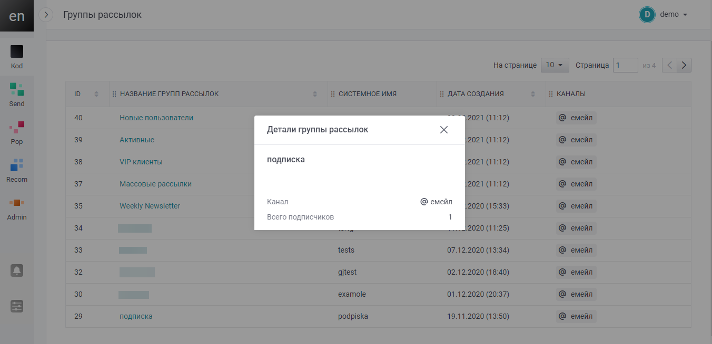Click date '01.12.2020 (20:37)' cell
The height and width of the screenshot is (344, 712).
[x=478, y=294]
